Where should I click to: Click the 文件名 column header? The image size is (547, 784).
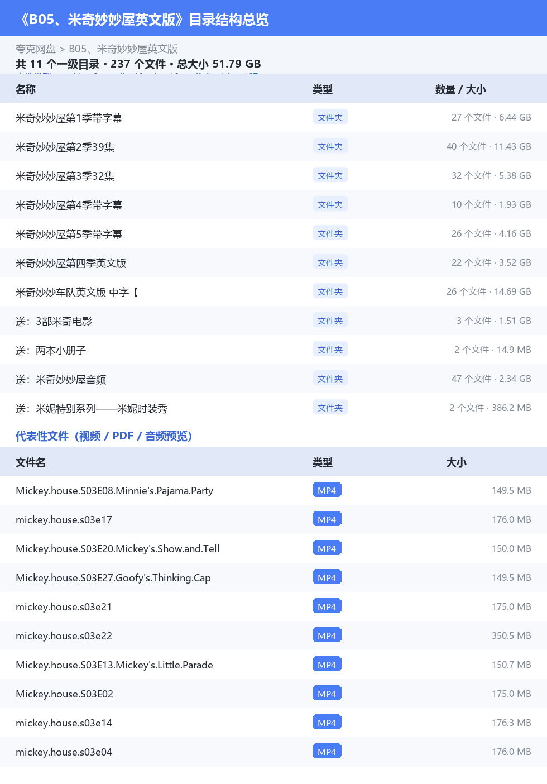click(x=31, y=462)
